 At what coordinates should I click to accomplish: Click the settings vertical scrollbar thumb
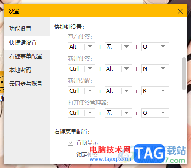click(184, 73)
